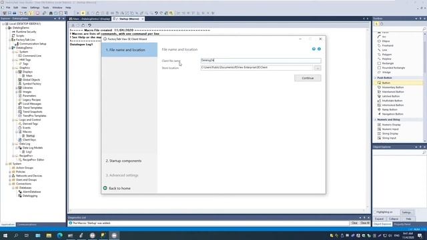
Task: Open the Settings menu
Action: click(35, 7)
